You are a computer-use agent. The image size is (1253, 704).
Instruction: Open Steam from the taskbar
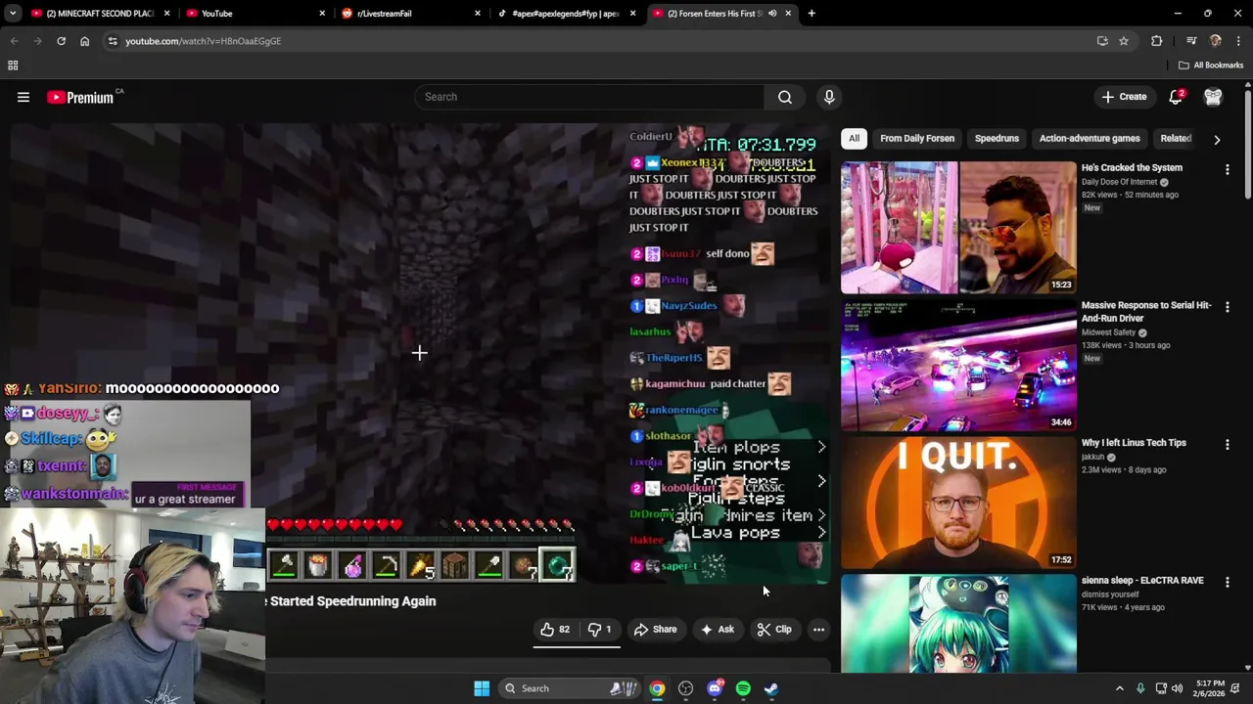[x=771, y=688]
